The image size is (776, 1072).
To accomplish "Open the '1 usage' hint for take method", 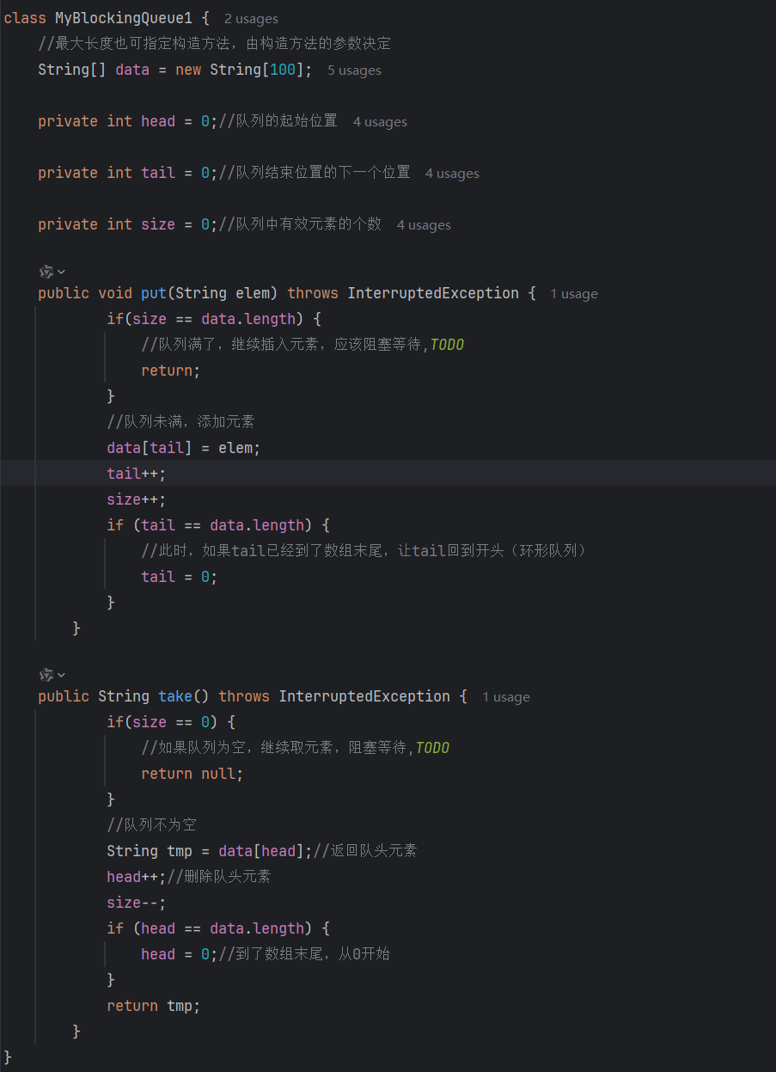I will [x=506, y=696].
